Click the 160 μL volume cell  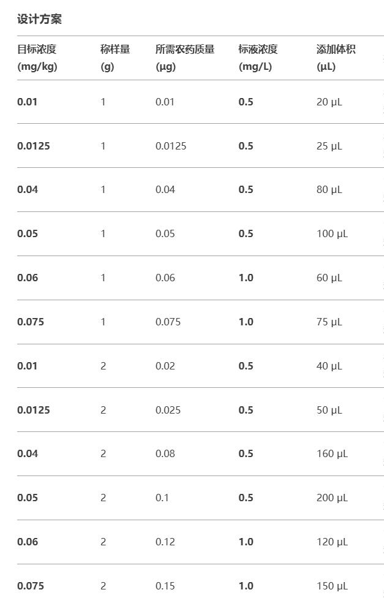tap(332, 453)
